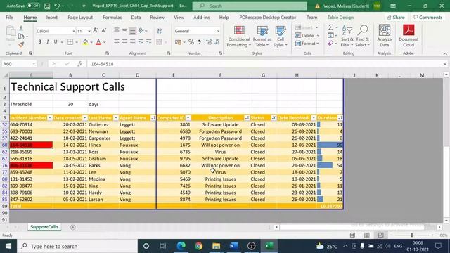Click the Cut scissors icon

pos(21,28)
